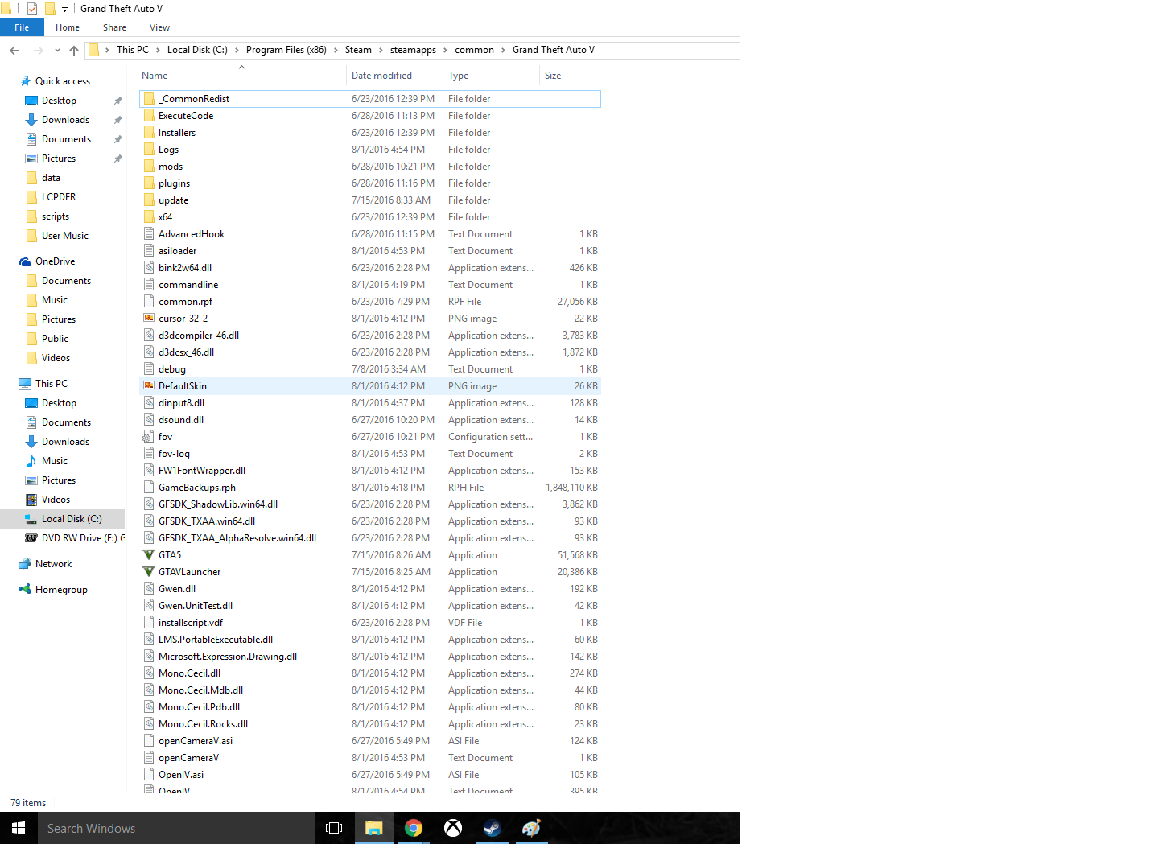The width and height of the screenshot is (1154, 844).
Task: Click the Search Windows taskbar box
Action: tap(175, 828)
